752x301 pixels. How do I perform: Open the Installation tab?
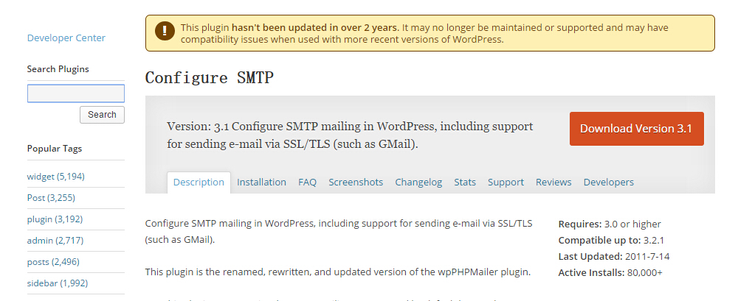261,183
